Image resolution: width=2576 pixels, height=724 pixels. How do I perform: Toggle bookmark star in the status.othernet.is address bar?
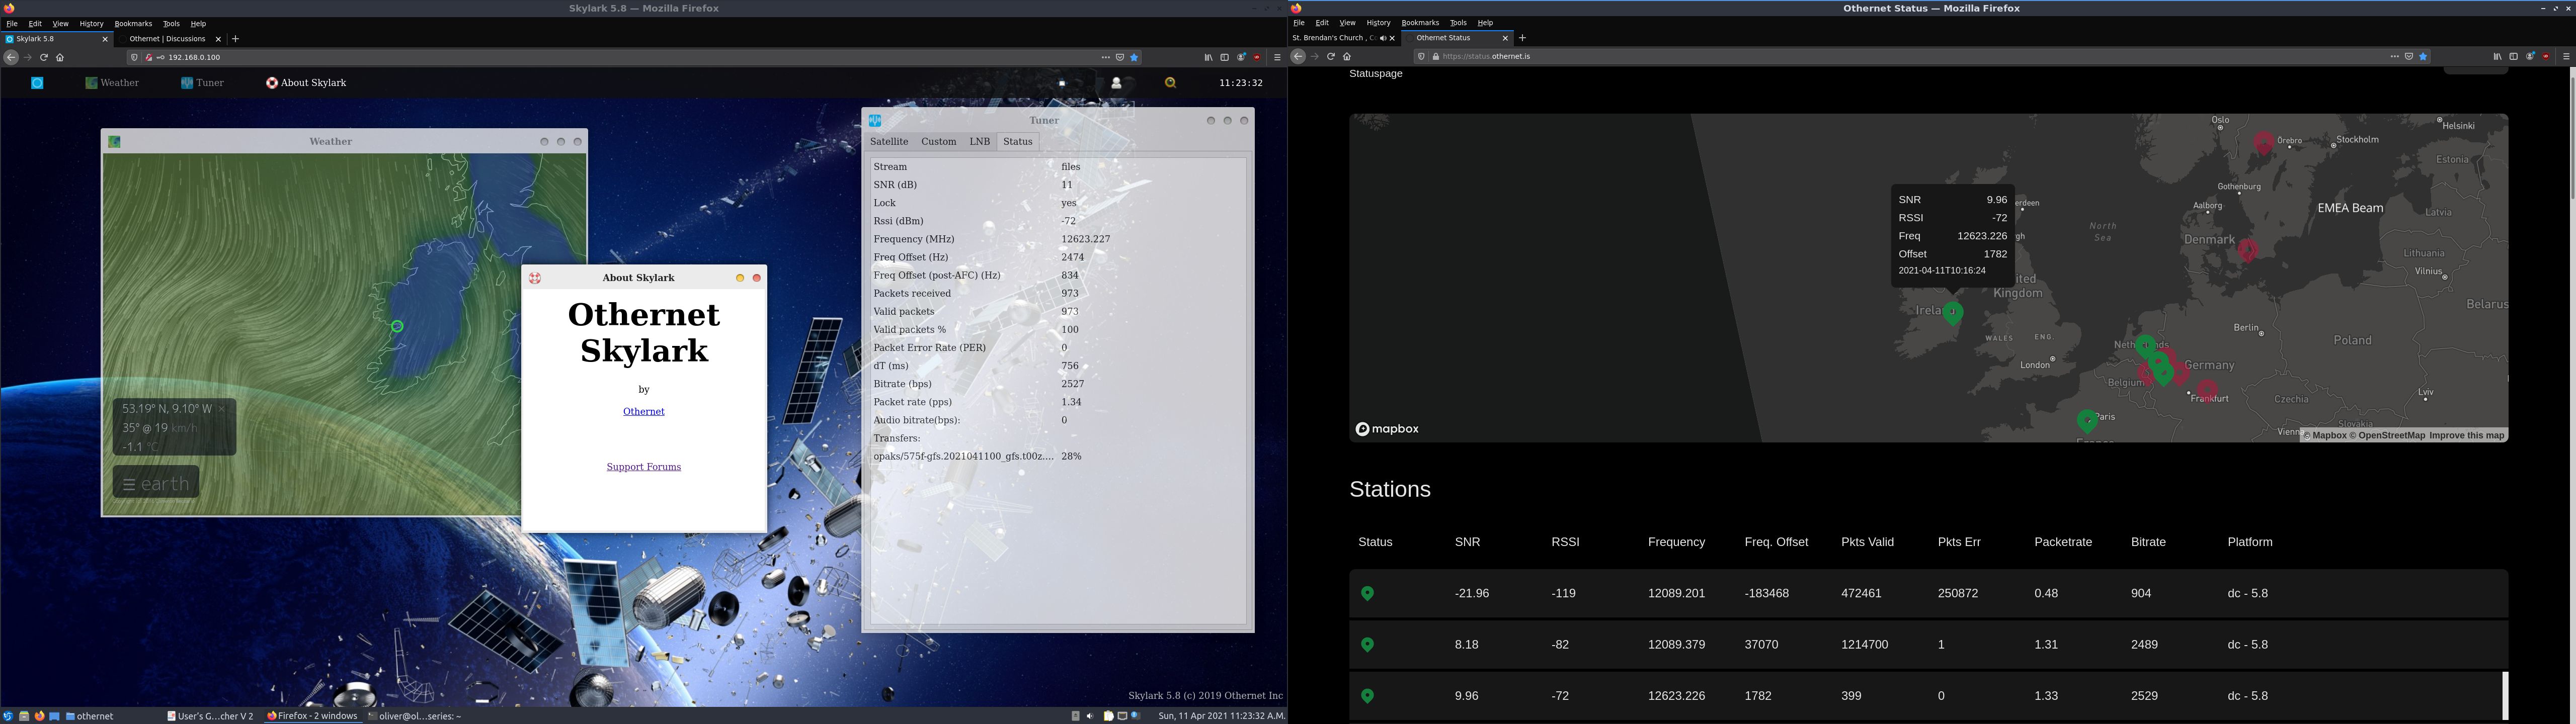click(2423, 57)
